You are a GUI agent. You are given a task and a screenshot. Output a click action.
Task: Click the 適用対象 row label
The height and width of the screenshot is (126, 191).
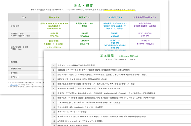pos(14,62)
